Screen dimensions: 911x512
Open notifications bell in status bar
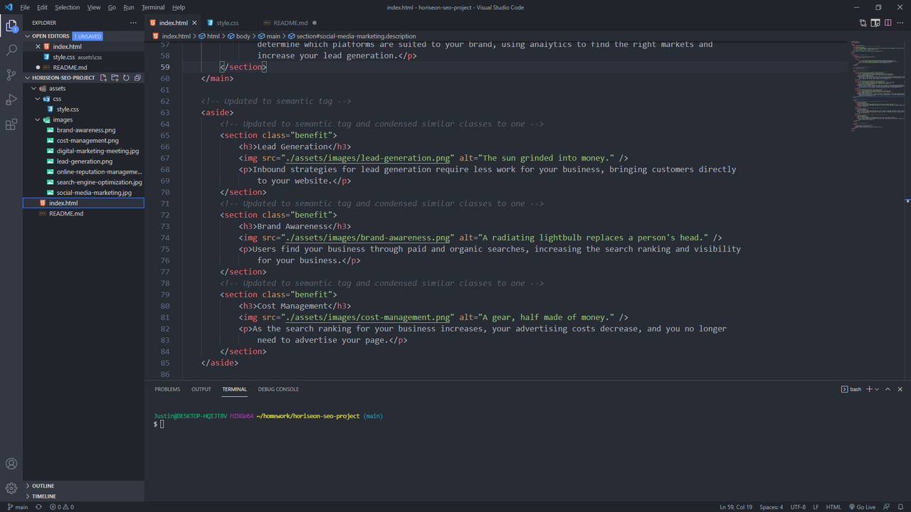tap(900, 507)
